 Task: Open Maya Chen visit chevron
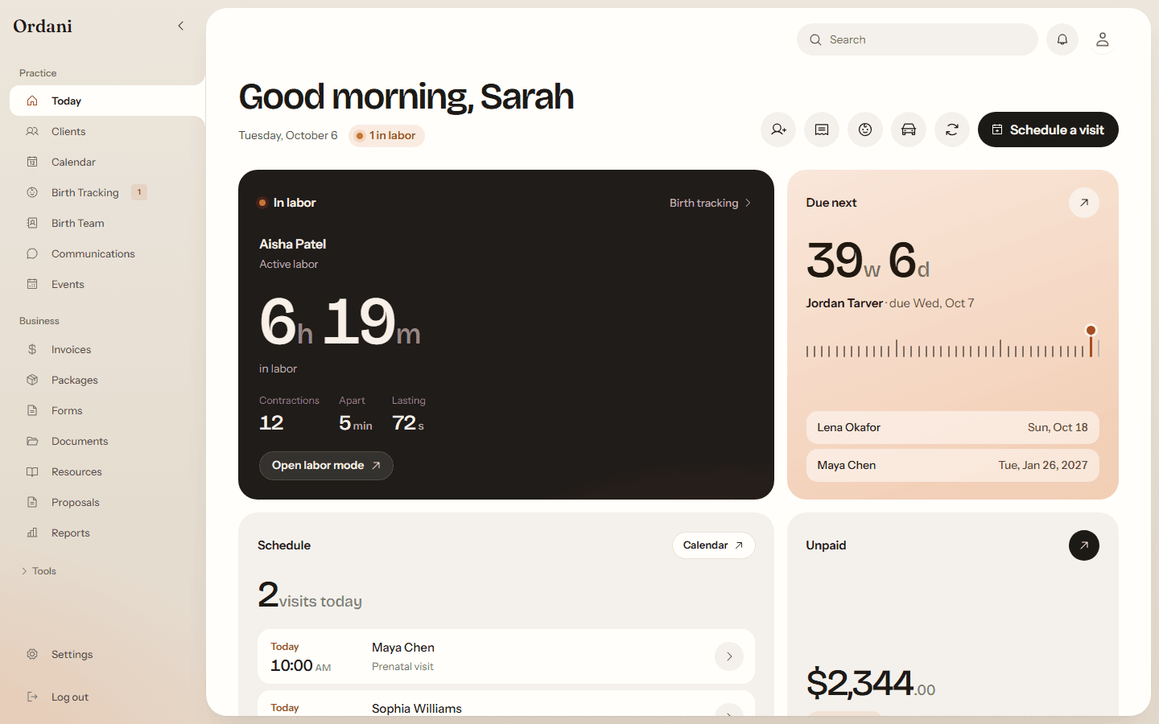[729, 656]
